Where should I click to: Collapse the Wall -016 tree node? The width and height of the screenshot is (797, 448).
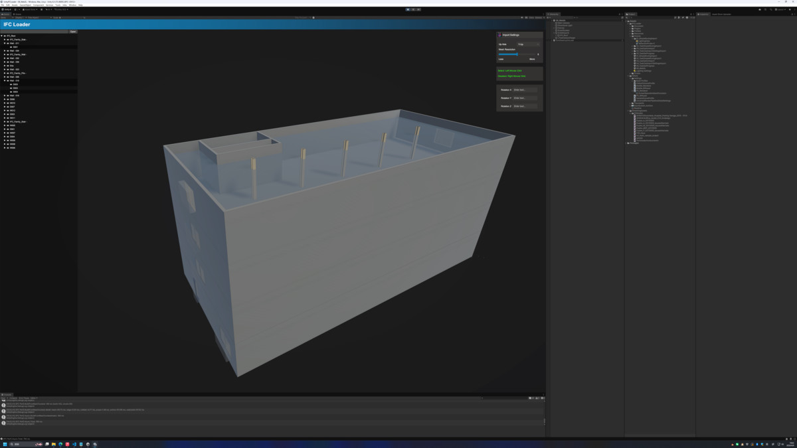5,81
